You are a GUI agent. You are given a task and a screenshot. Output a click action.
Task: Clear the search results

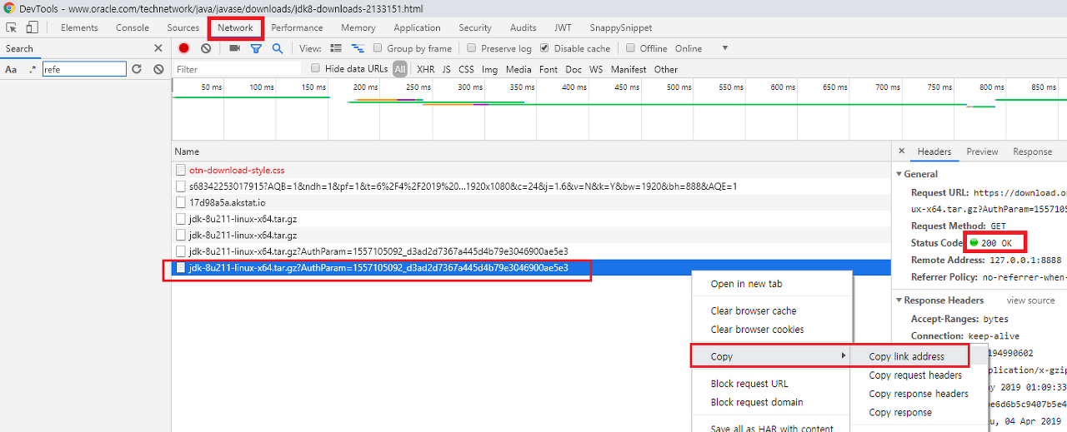[158, 69]
